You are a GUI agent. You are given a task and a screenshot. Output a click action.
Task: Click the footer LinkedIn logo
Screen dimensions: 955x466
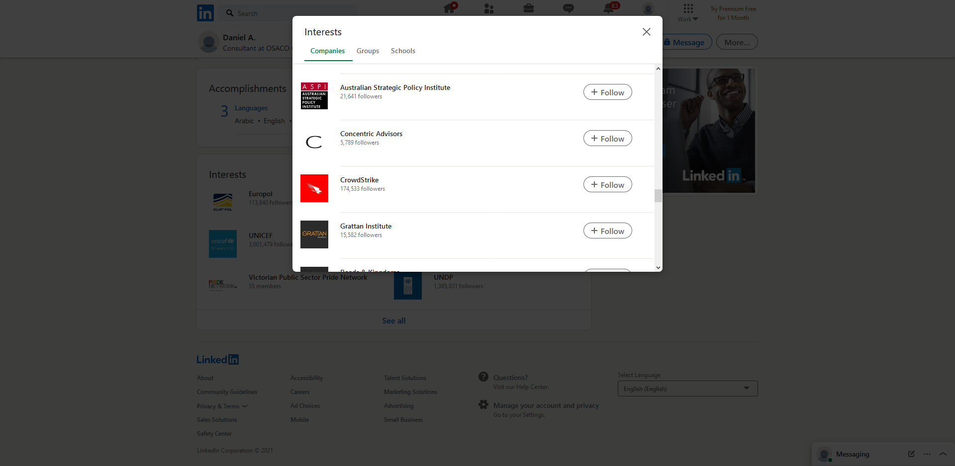pos(218,360)
